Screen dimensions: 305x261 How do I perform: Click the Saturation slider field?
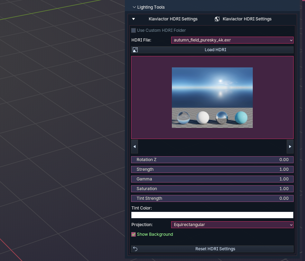coord(212,189)
